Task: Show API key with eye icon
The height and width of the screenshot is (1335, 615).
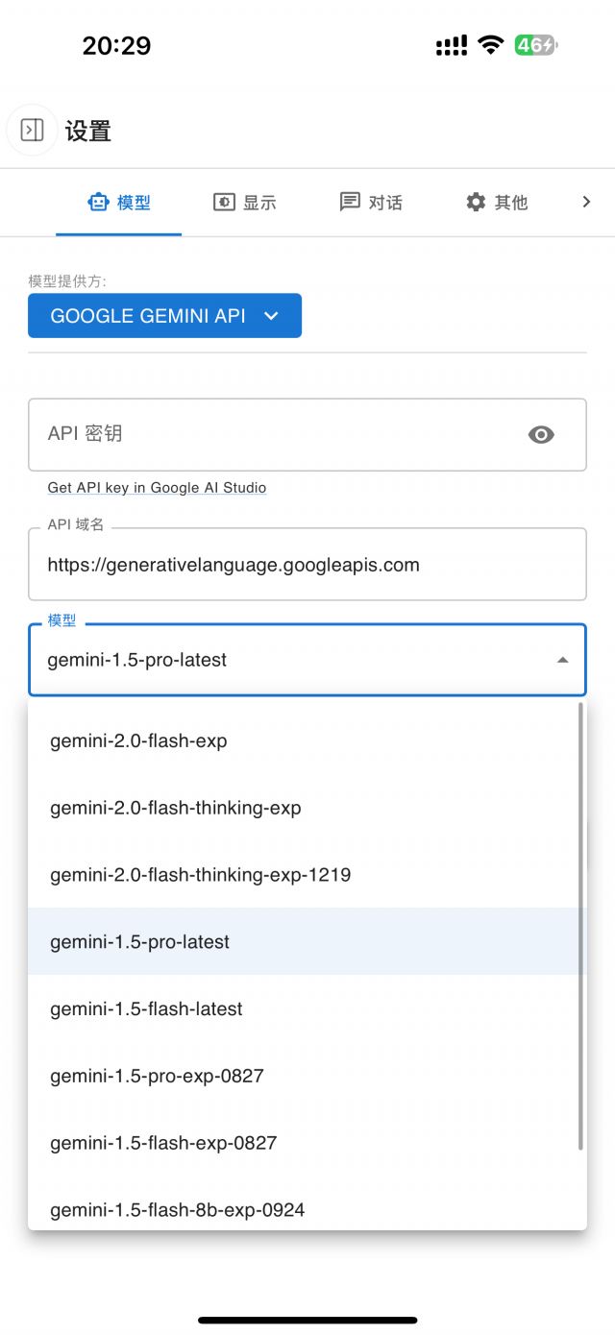Action: [x=541, y=435]
